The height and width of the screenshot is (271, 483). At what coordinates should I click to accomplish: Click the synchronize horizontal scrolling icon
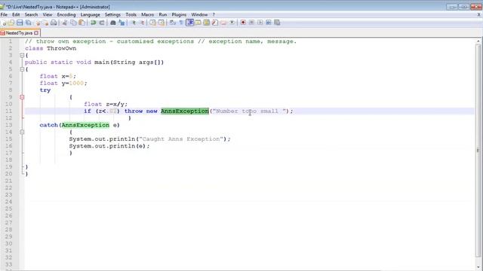(161, 23)
